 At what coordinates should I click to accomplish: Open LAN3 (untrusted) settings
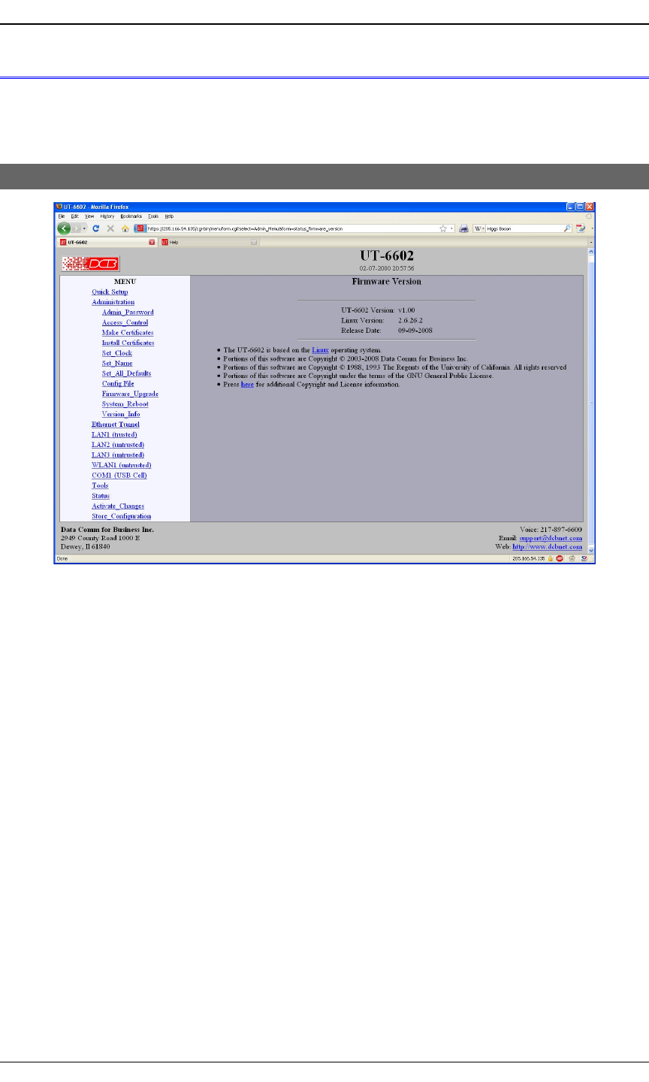point(118,455)
